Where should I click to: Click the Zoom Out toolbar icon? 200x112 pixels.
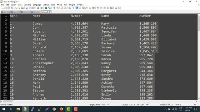tap(57, 8)
